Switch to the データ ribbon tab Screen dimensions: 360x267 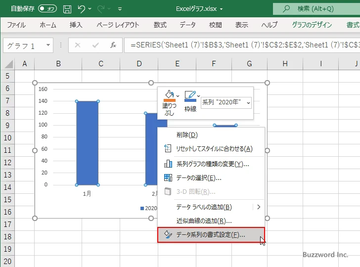pos(187,25)
